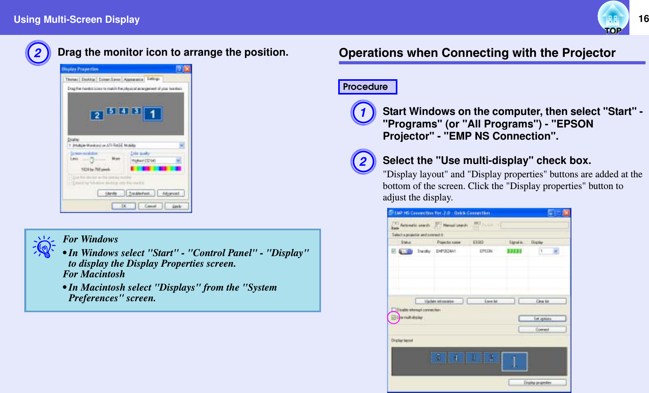Click the Identify button
The height and width of the screenshot is (393, 649).
tap(111, 193)
